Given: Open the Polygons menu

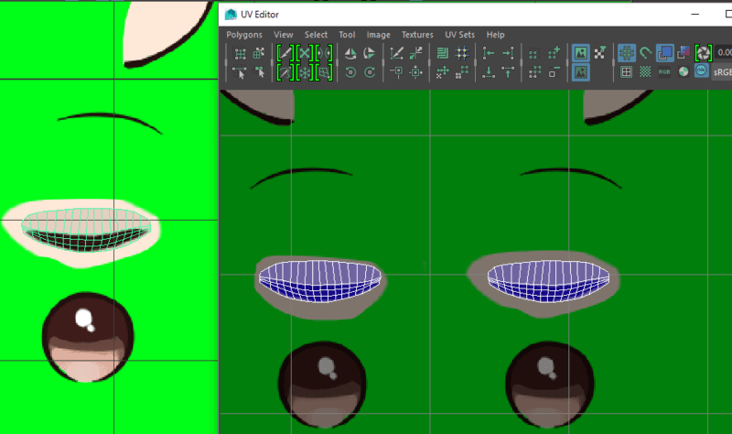Looking at the screenshot, I should [x=244, y=35].
